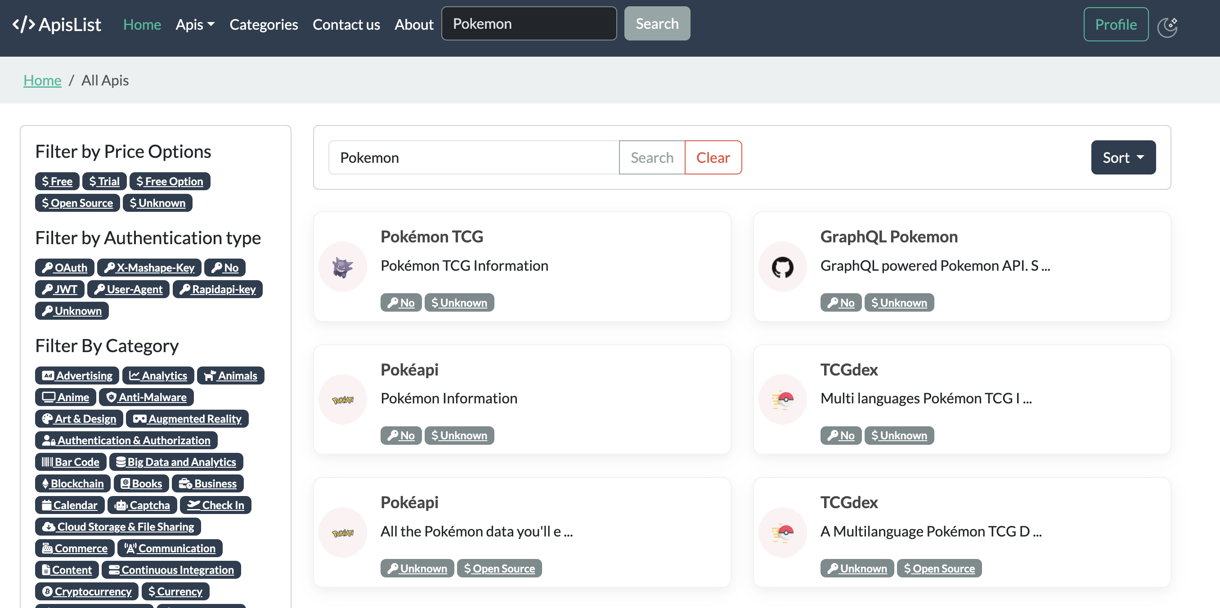Clear the Pokemon search

point(713,157)
